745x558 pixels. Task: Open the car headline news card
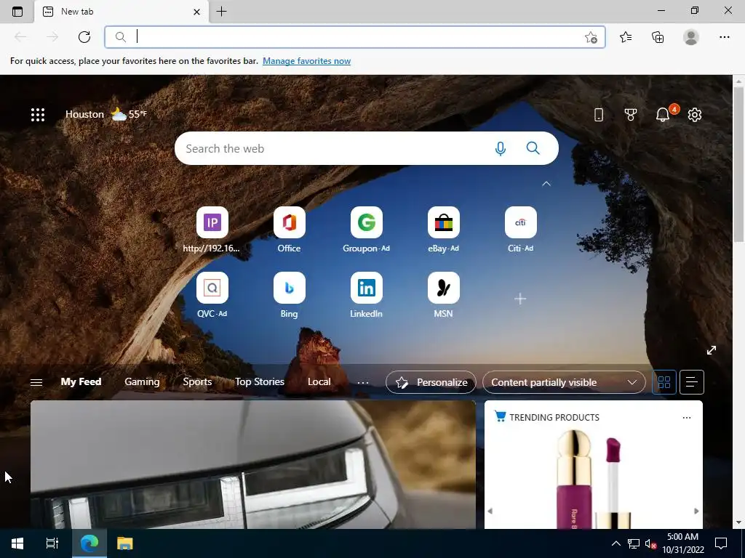coord(252,464)
